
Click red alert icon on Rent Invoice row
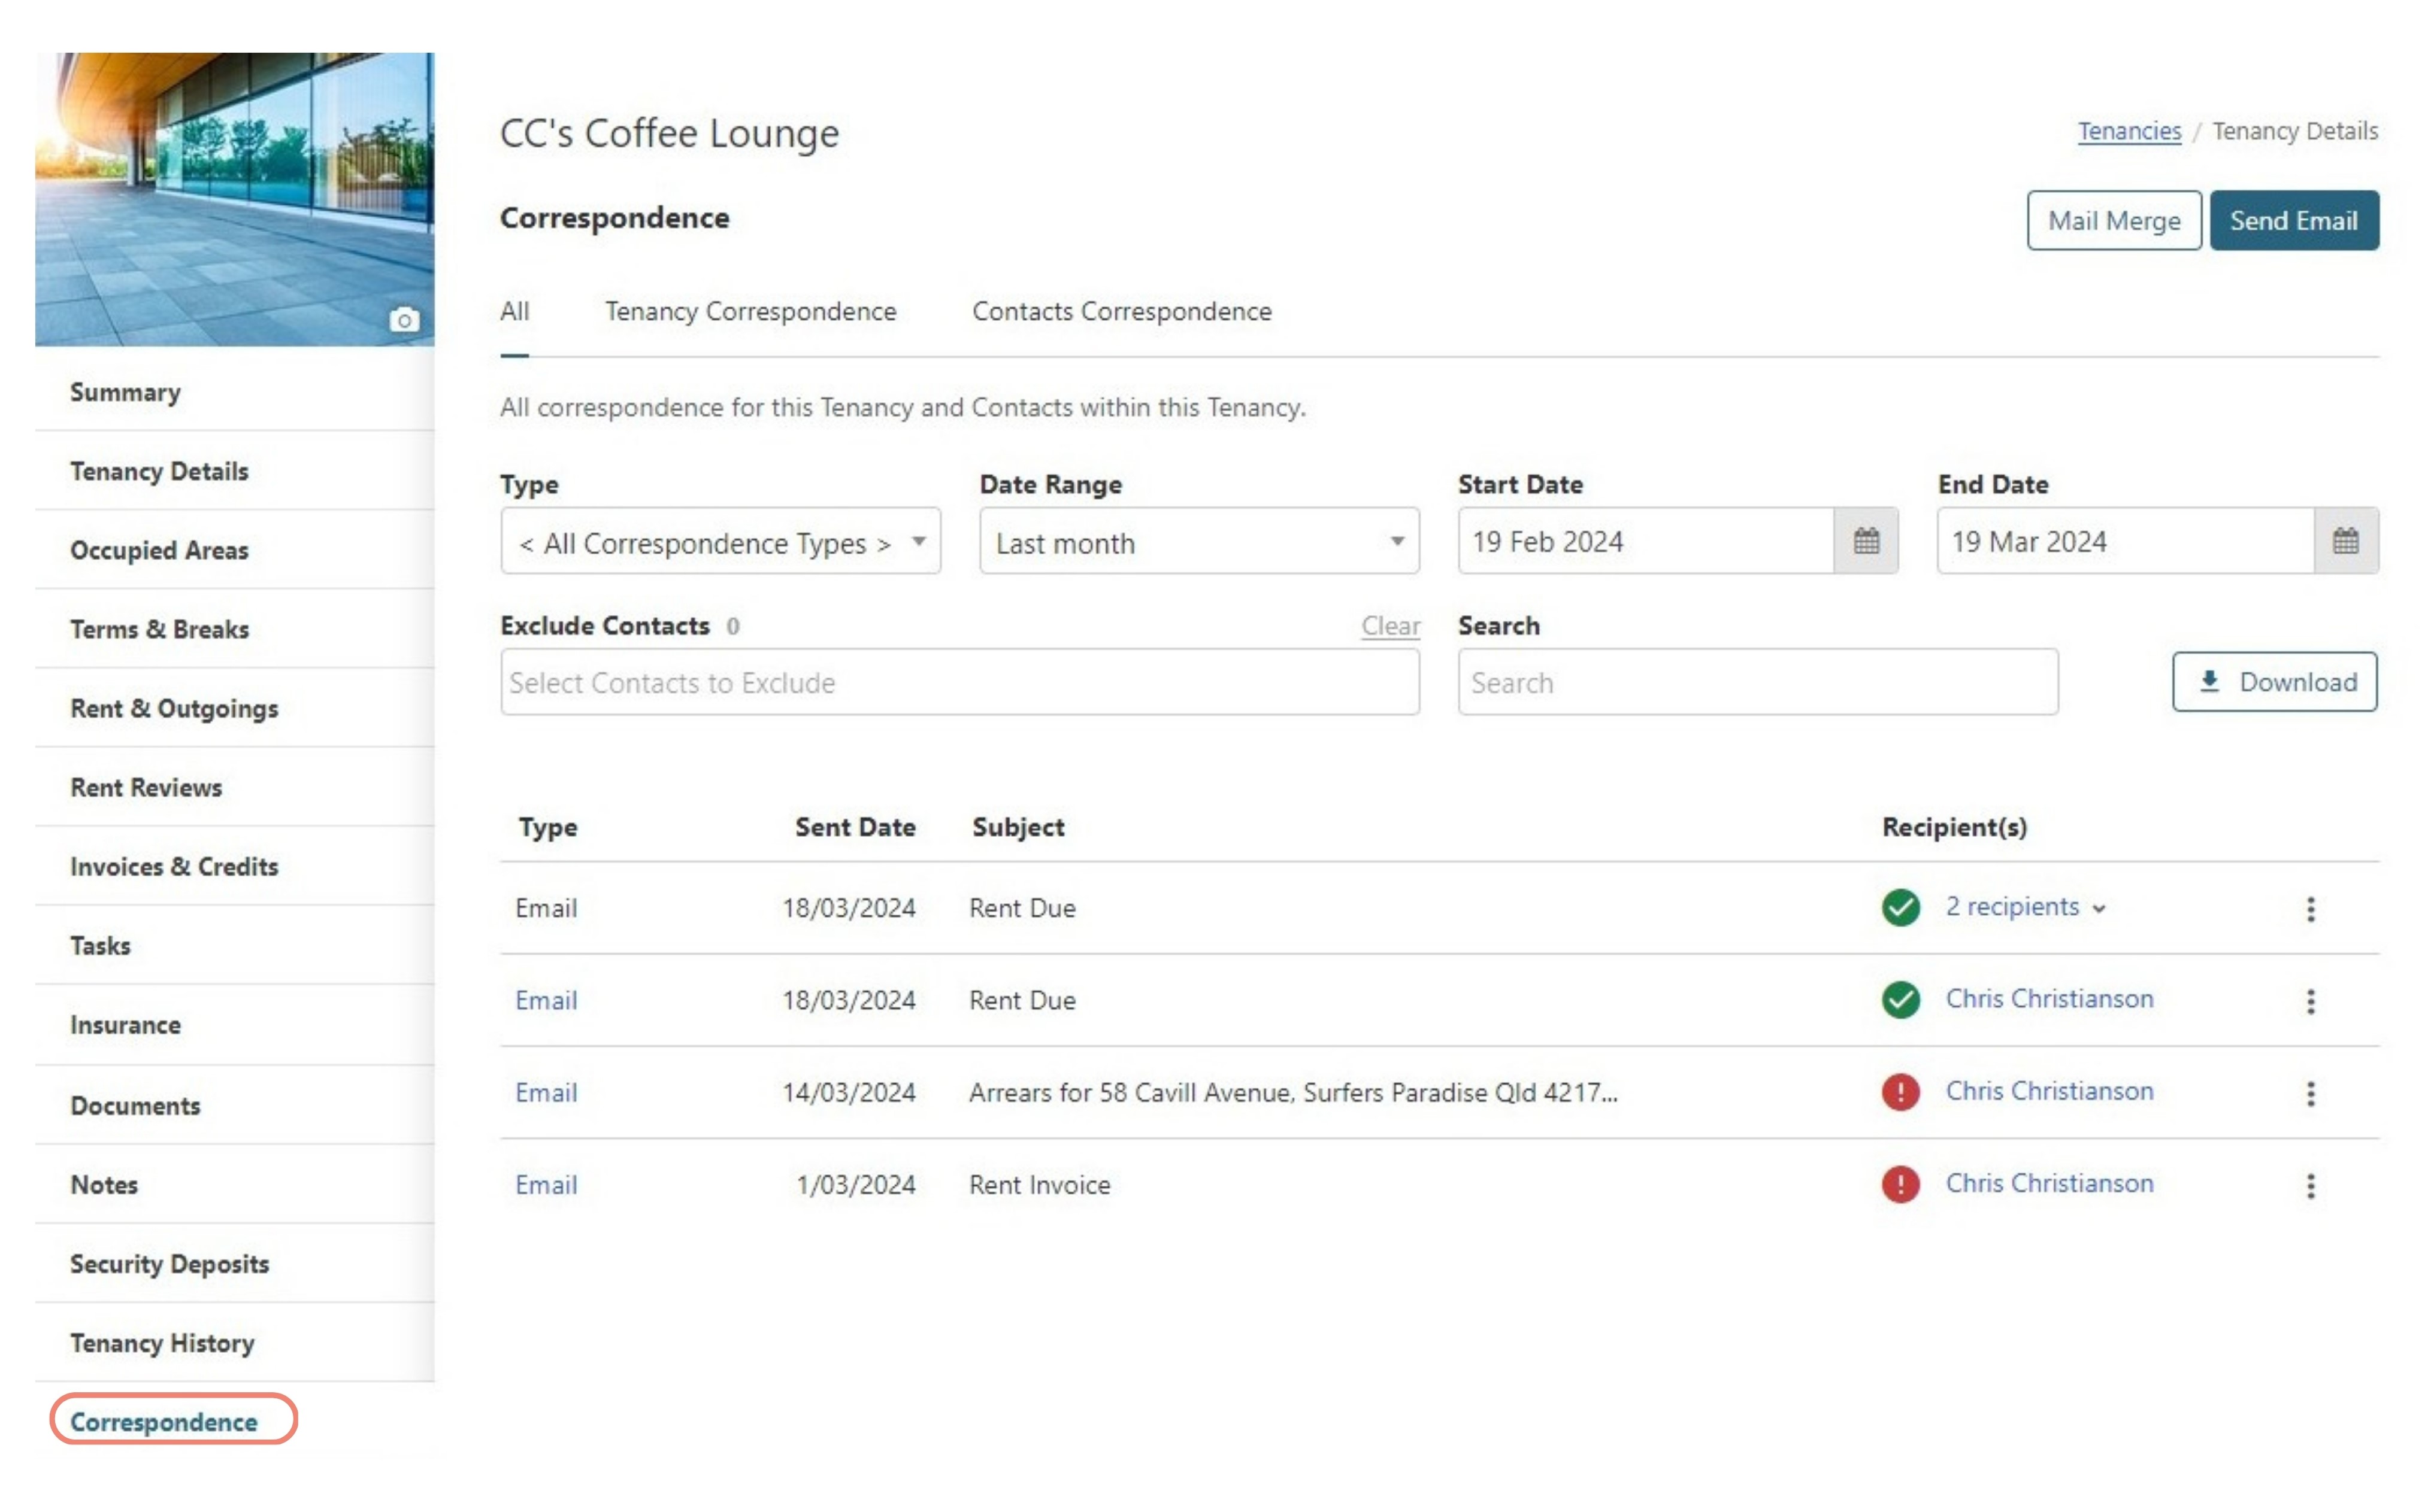1901,1185
